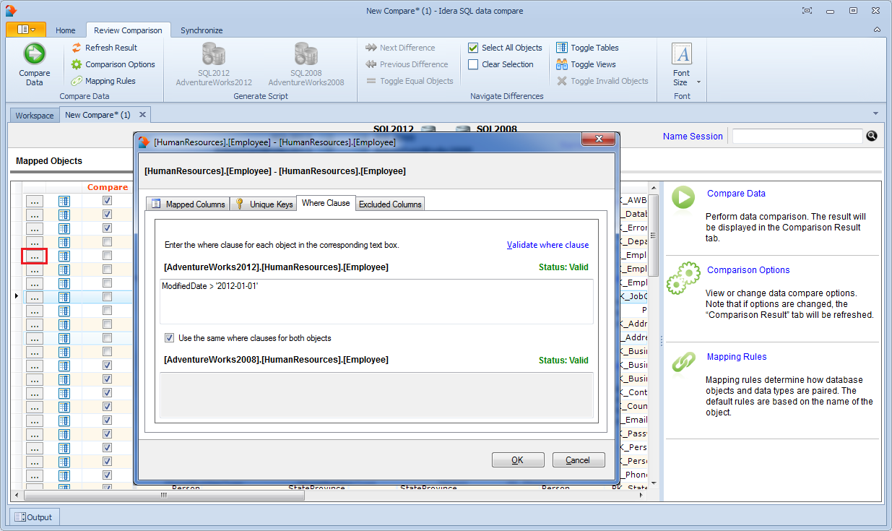892x531 pixels.
Task: Switch to the Home ribbon tab
Action: click(x=66, y=30)
